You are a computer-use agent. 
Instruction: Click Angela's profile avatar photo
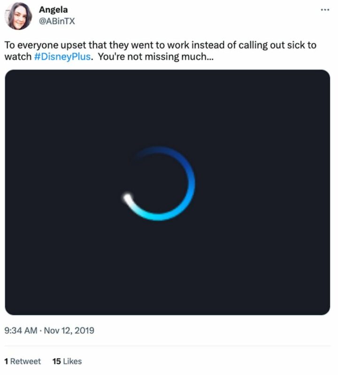click(19, 16)
